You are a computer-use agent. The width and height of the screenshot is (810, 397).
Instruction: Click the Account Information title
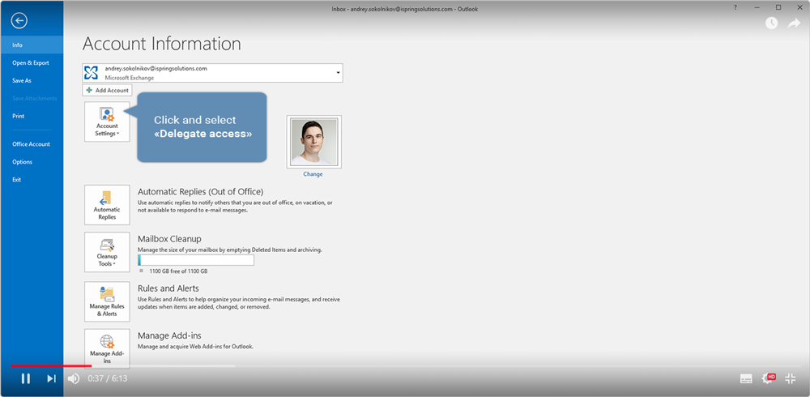162,44
